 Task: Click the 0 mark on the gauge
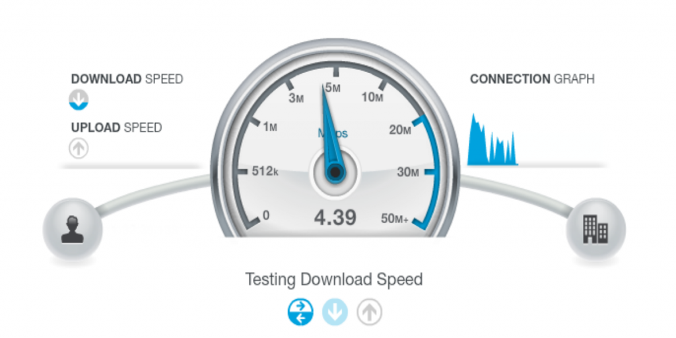click(x=266, y=215)
